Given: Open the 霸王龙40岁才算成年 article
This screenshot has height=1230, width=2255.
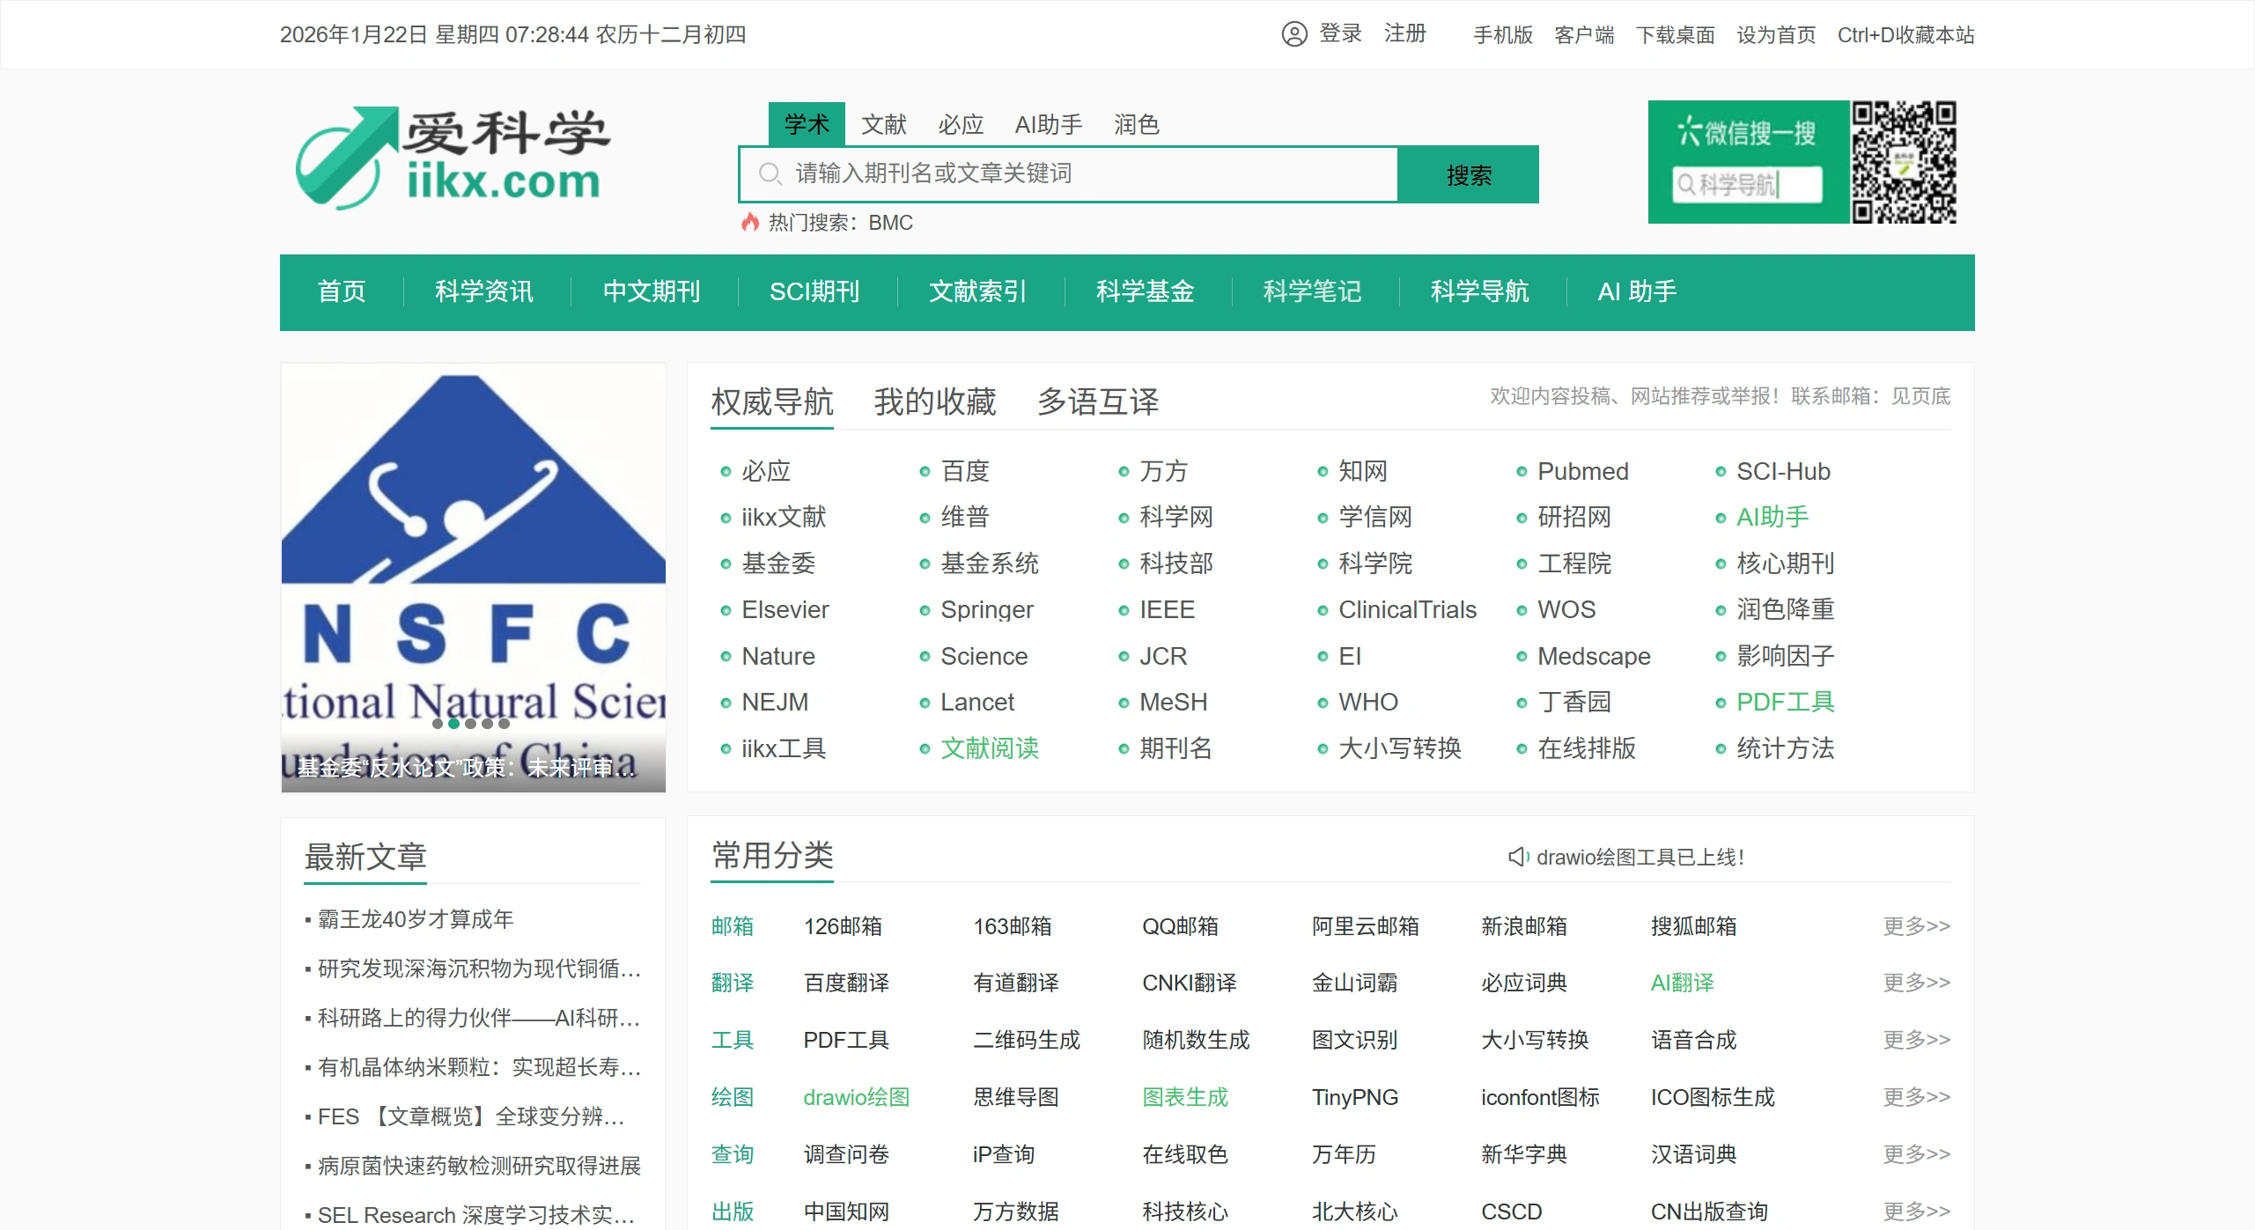Looking at the screenshot, I should 415,918.
